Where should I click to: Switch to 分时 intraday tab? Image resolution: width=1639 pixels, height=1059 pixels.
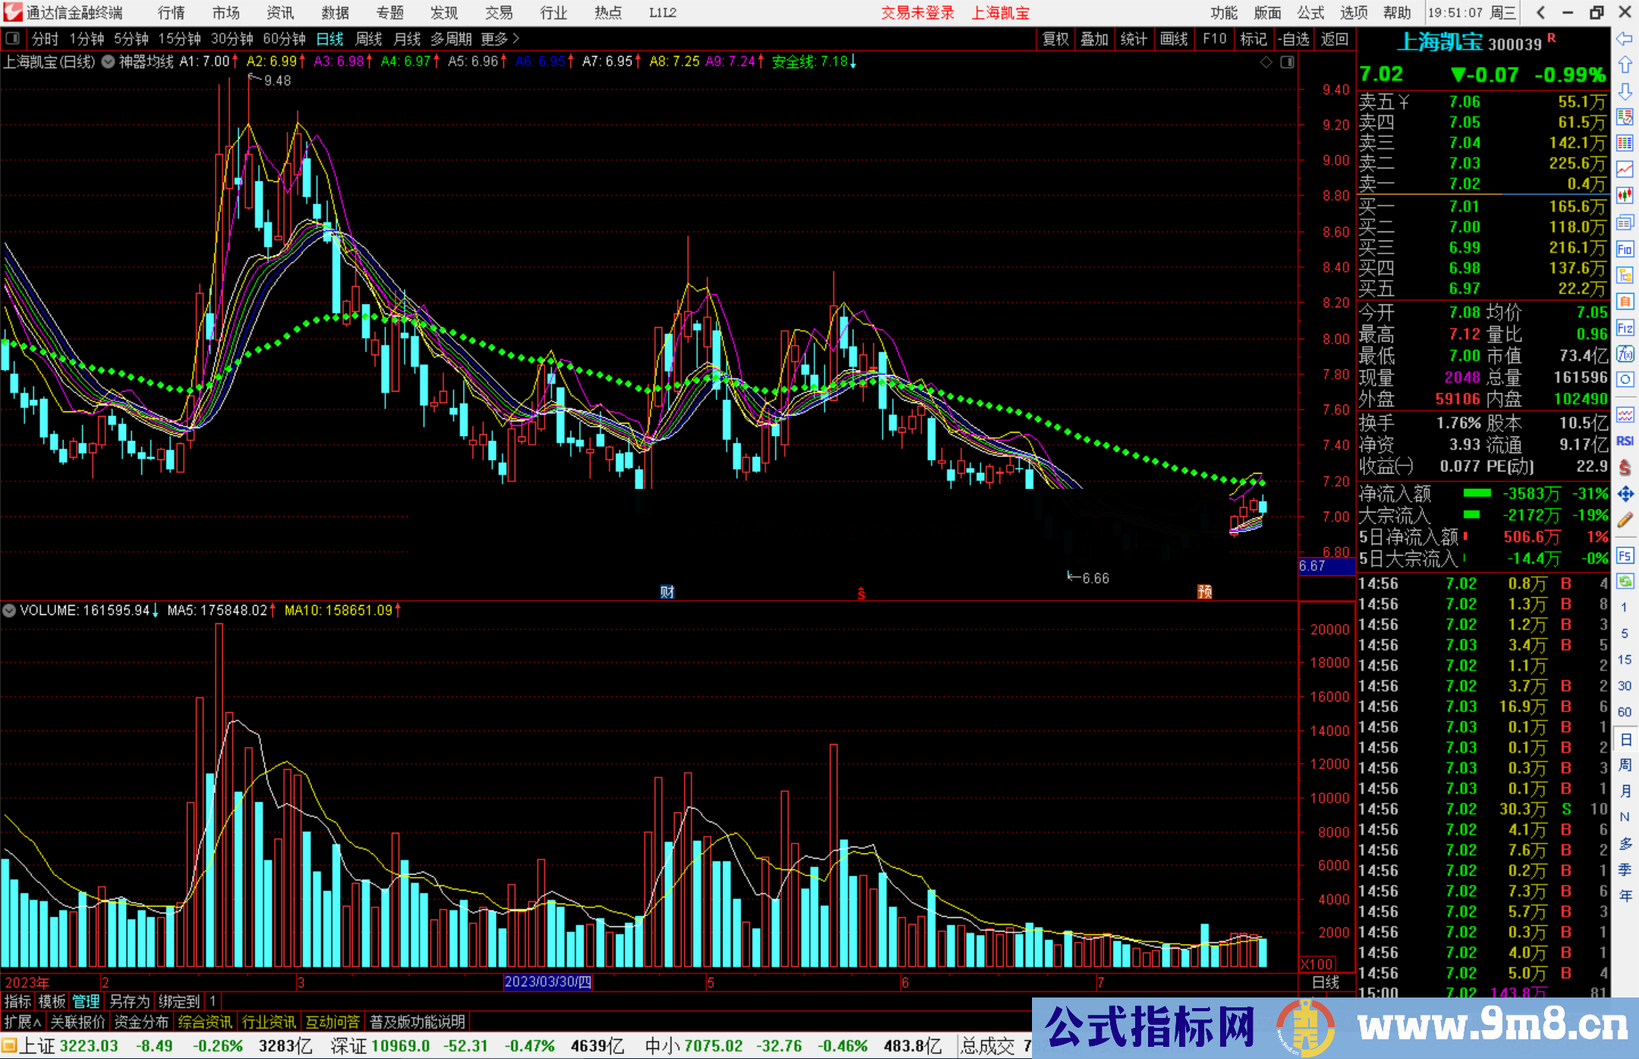[45, 39]
